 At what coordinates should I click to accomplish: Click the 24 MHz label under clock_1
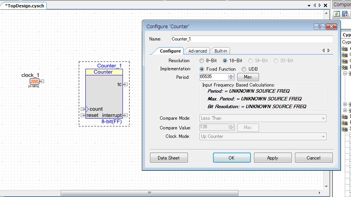click(x=34, y=86)
